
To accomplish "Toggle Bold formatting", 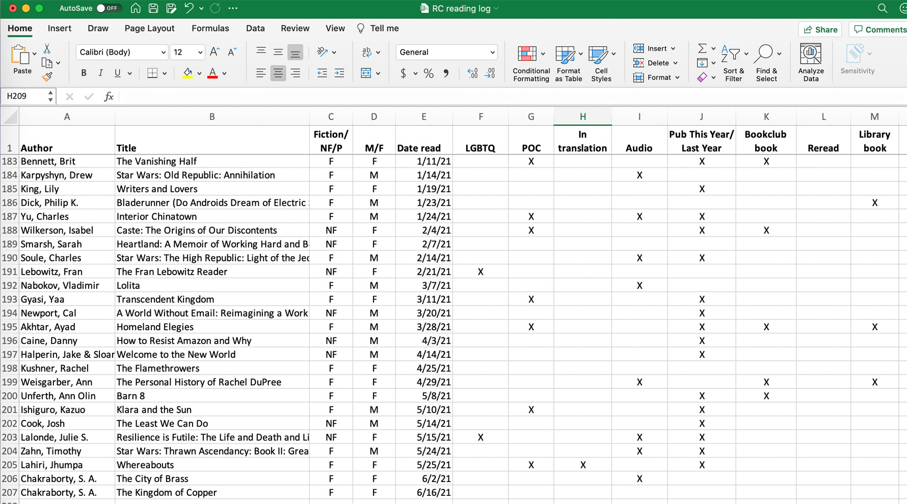I will 84,73.
